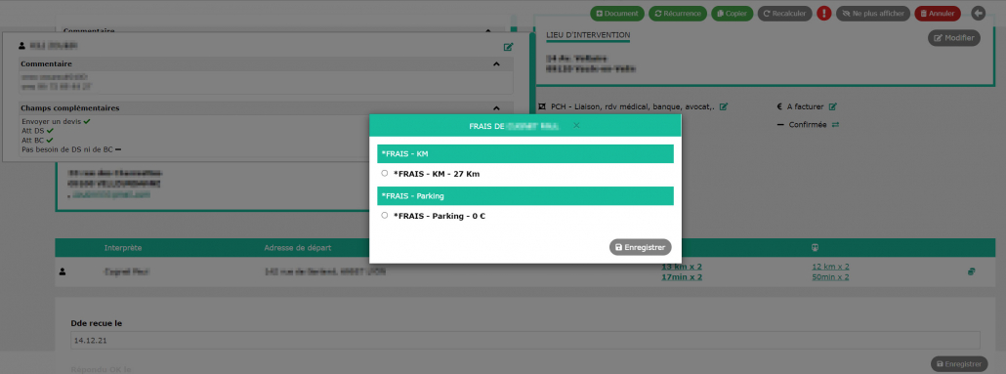
Task: Close the FRAIS dialog with X
Action: click(576, 126)
